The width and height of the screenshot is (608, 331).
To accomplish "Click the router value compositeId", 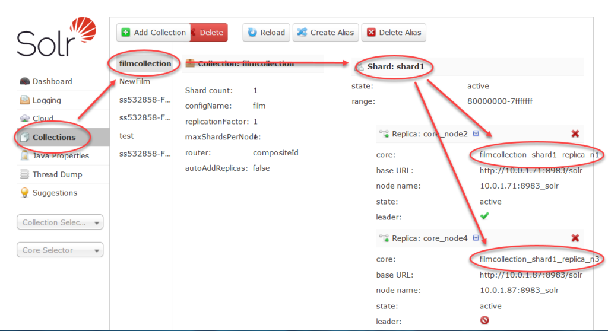I will tap(275, 152).
